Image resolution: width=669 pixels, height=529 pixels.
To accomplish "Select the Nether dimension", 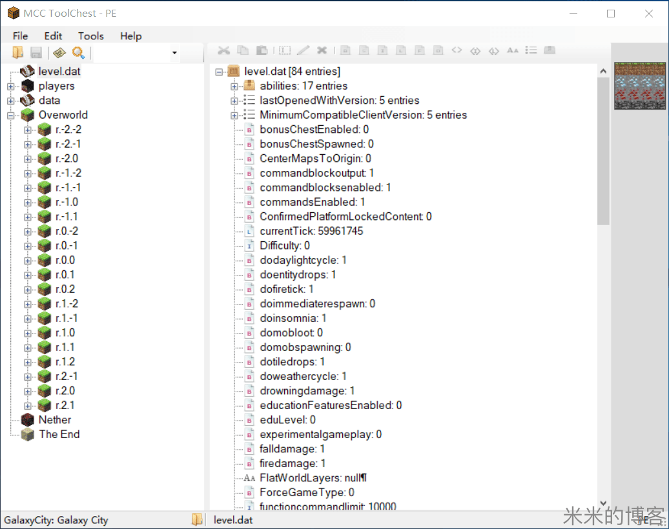I will (x=54, y=420).
